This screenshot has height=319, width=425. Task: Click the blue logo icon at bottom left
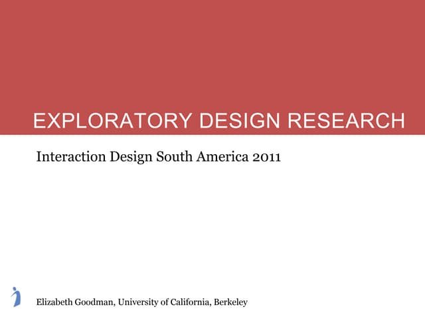pyautogui.click(x=17, y=296)
